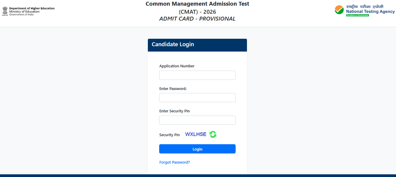This screenshot has height=177, width=396.
Task: Click the Government of India emblem
Action: 5,11
